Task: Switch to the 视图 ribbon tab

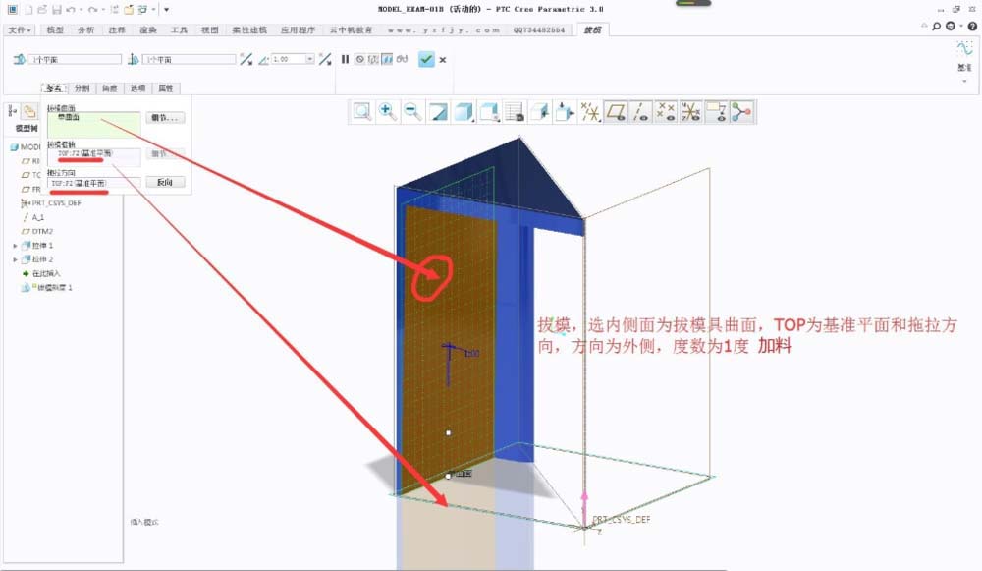Action: (x=210, y=30)
